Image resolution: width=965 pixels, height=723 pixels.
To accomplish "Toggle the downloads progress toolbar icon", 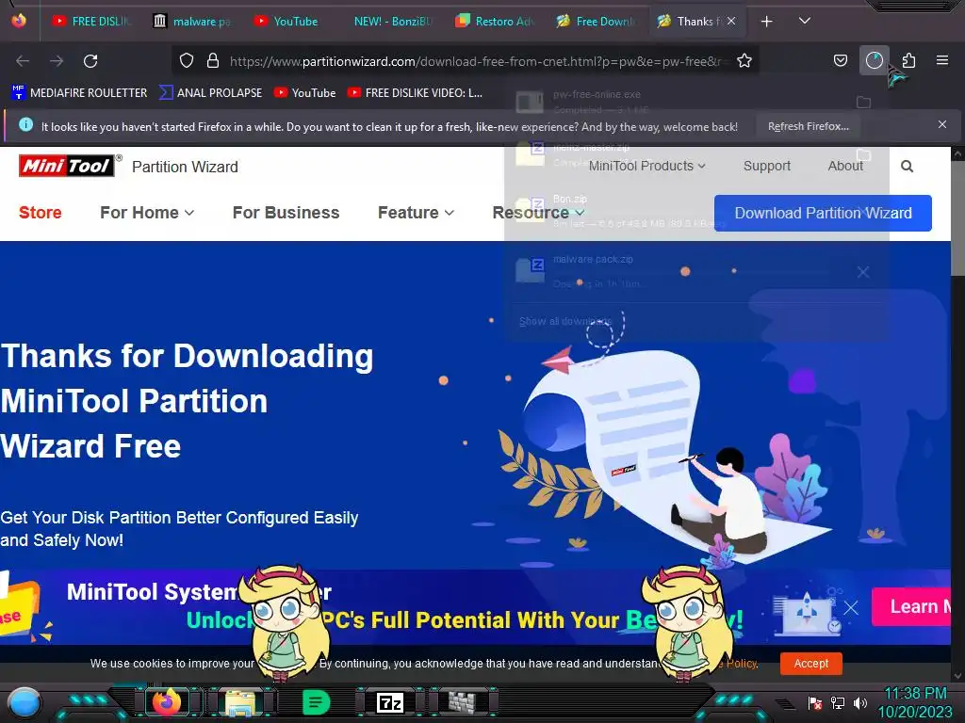I will click(x=874, y=60).
